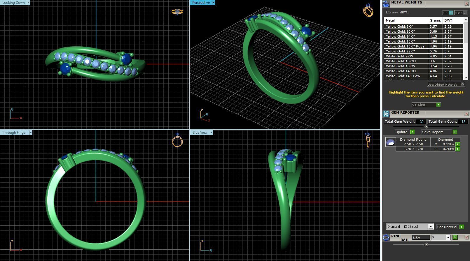Screen dimensions: 470x261
Task: Toggle the GV library option
Action: (x=448, y=13)
